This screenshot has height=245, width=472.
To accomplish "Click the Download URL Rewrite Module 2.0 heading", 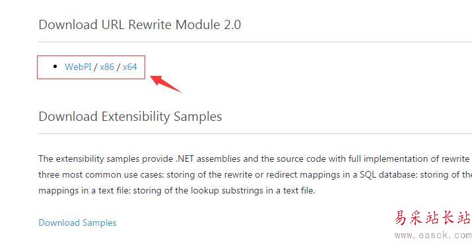I will point(140,24).
